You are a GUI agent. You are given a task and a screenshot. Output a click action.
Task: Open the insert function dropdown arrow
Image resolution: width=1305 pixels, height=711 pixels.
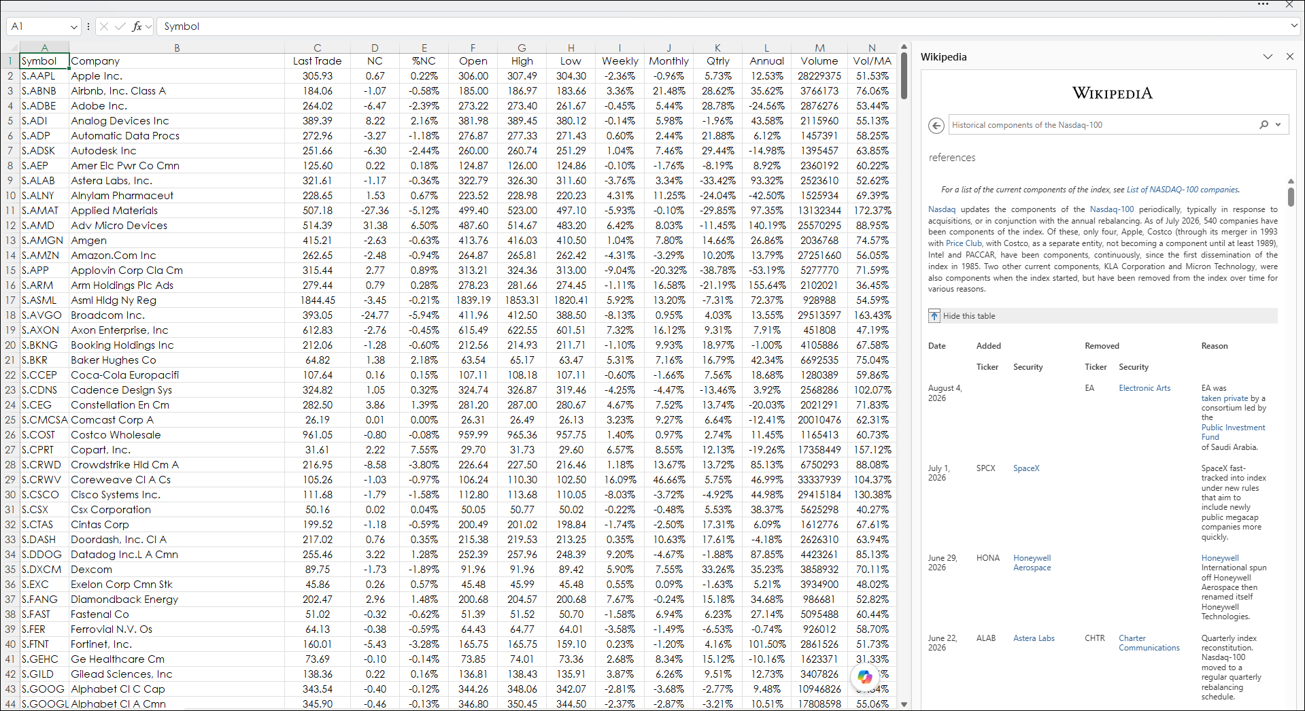(148, 27)
